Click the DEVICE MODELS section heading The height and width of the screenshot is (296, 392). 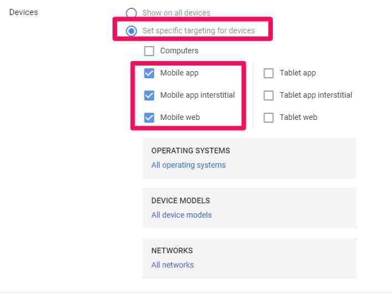[180, 200]
